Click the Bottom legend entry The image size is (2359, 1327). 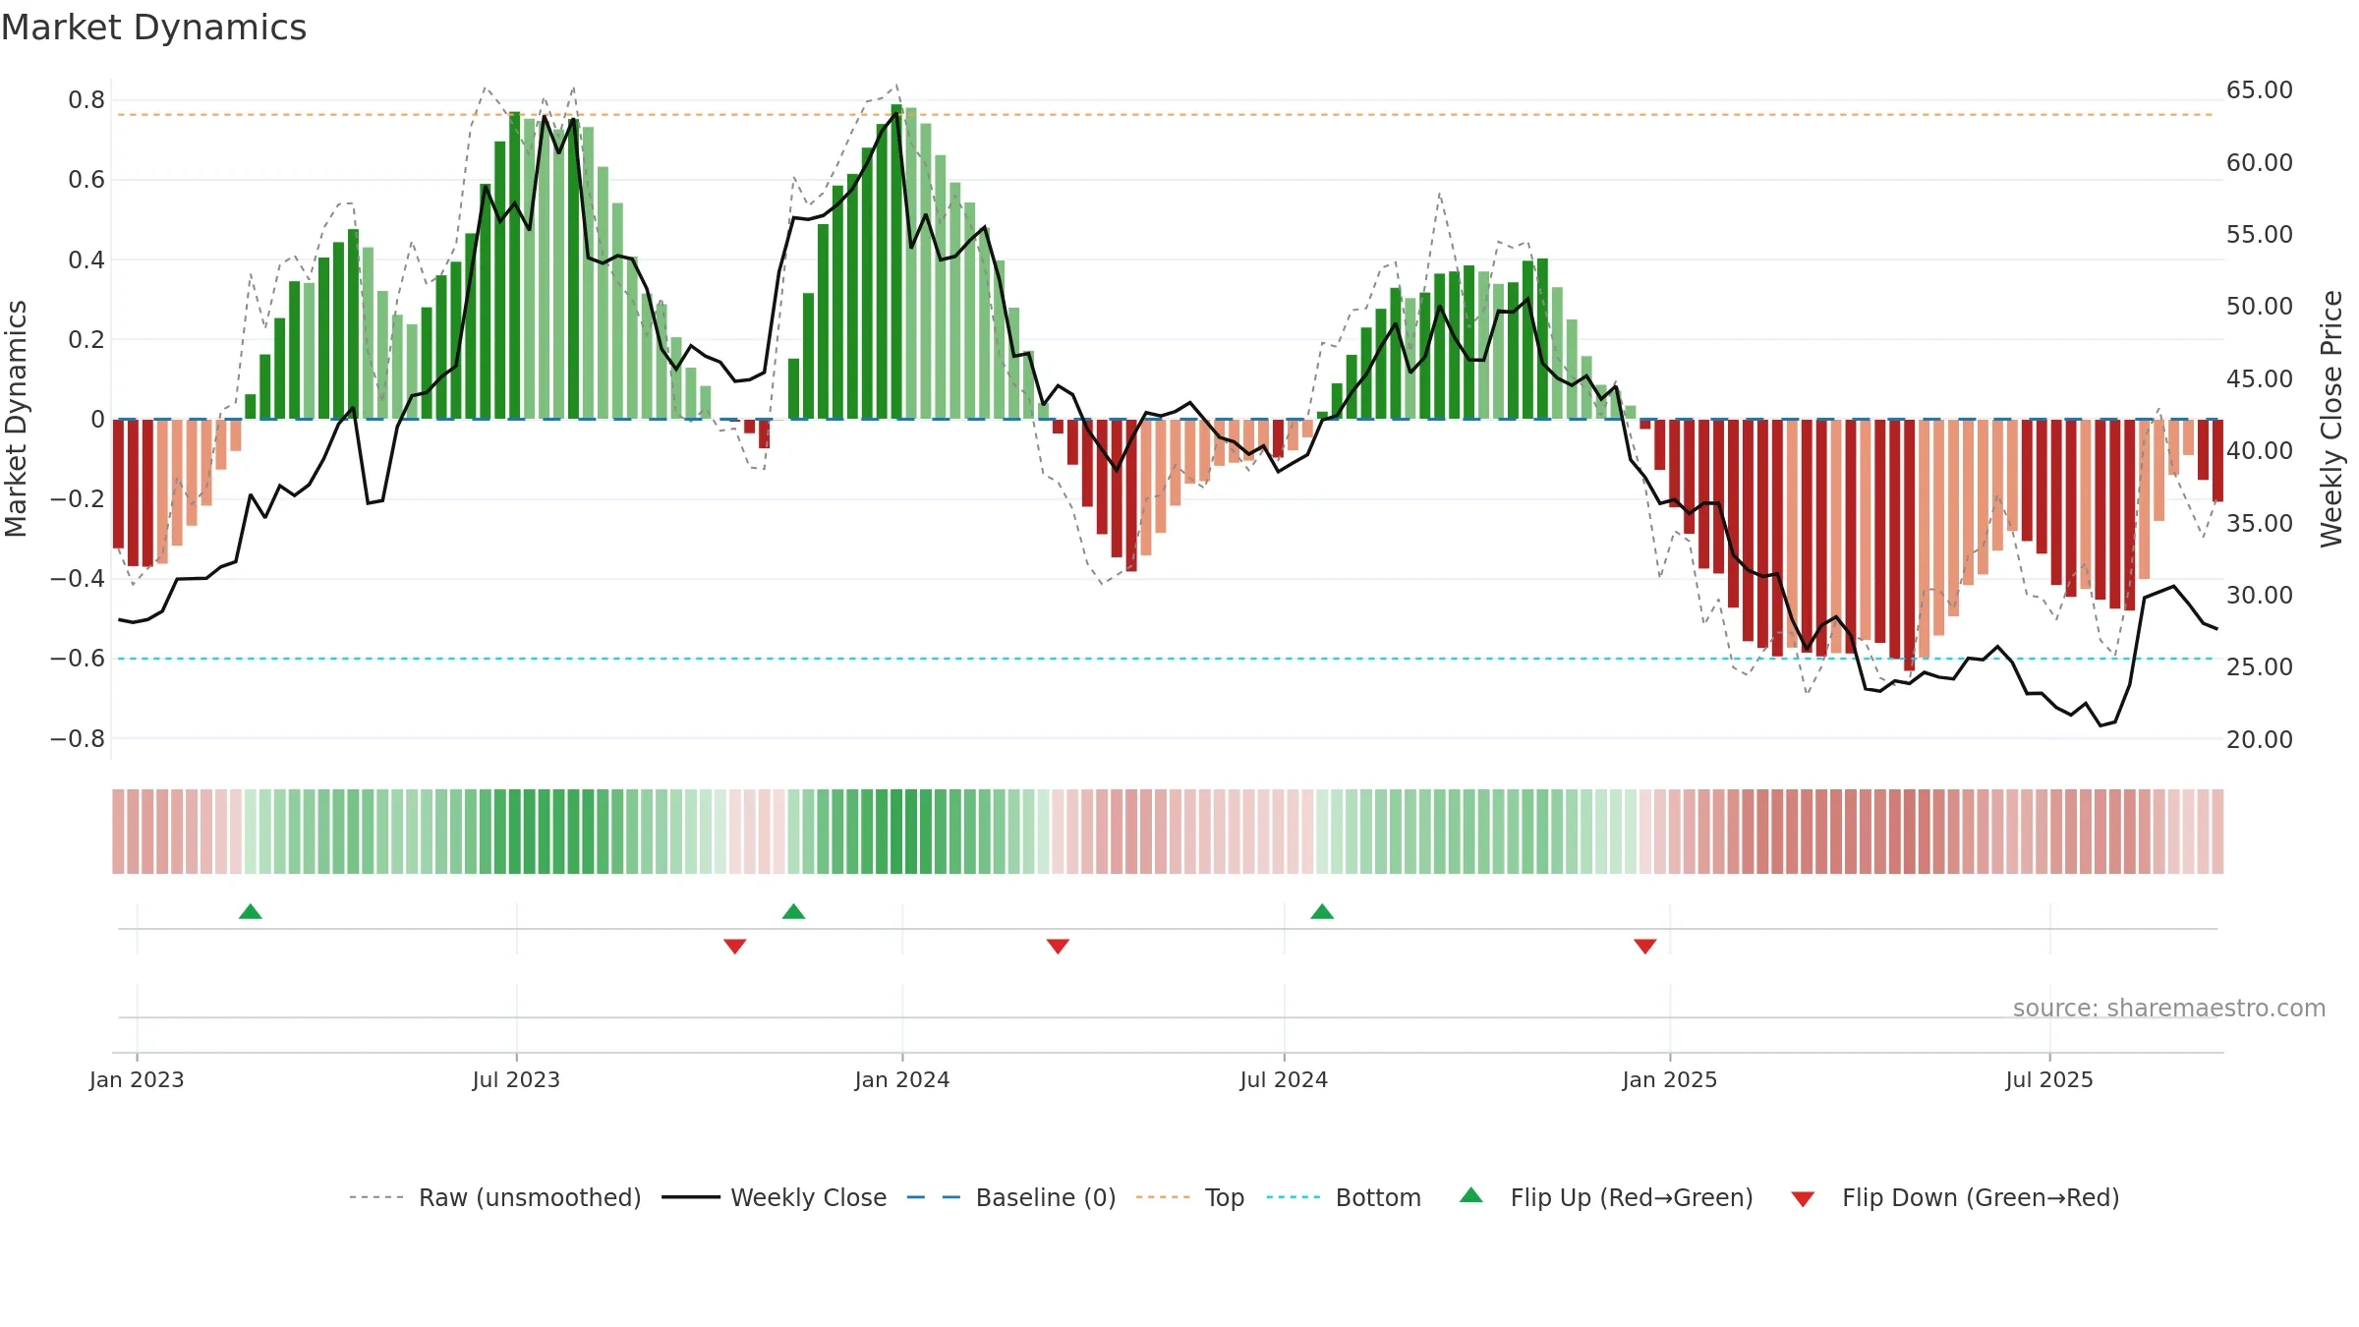(1345, 1197)
